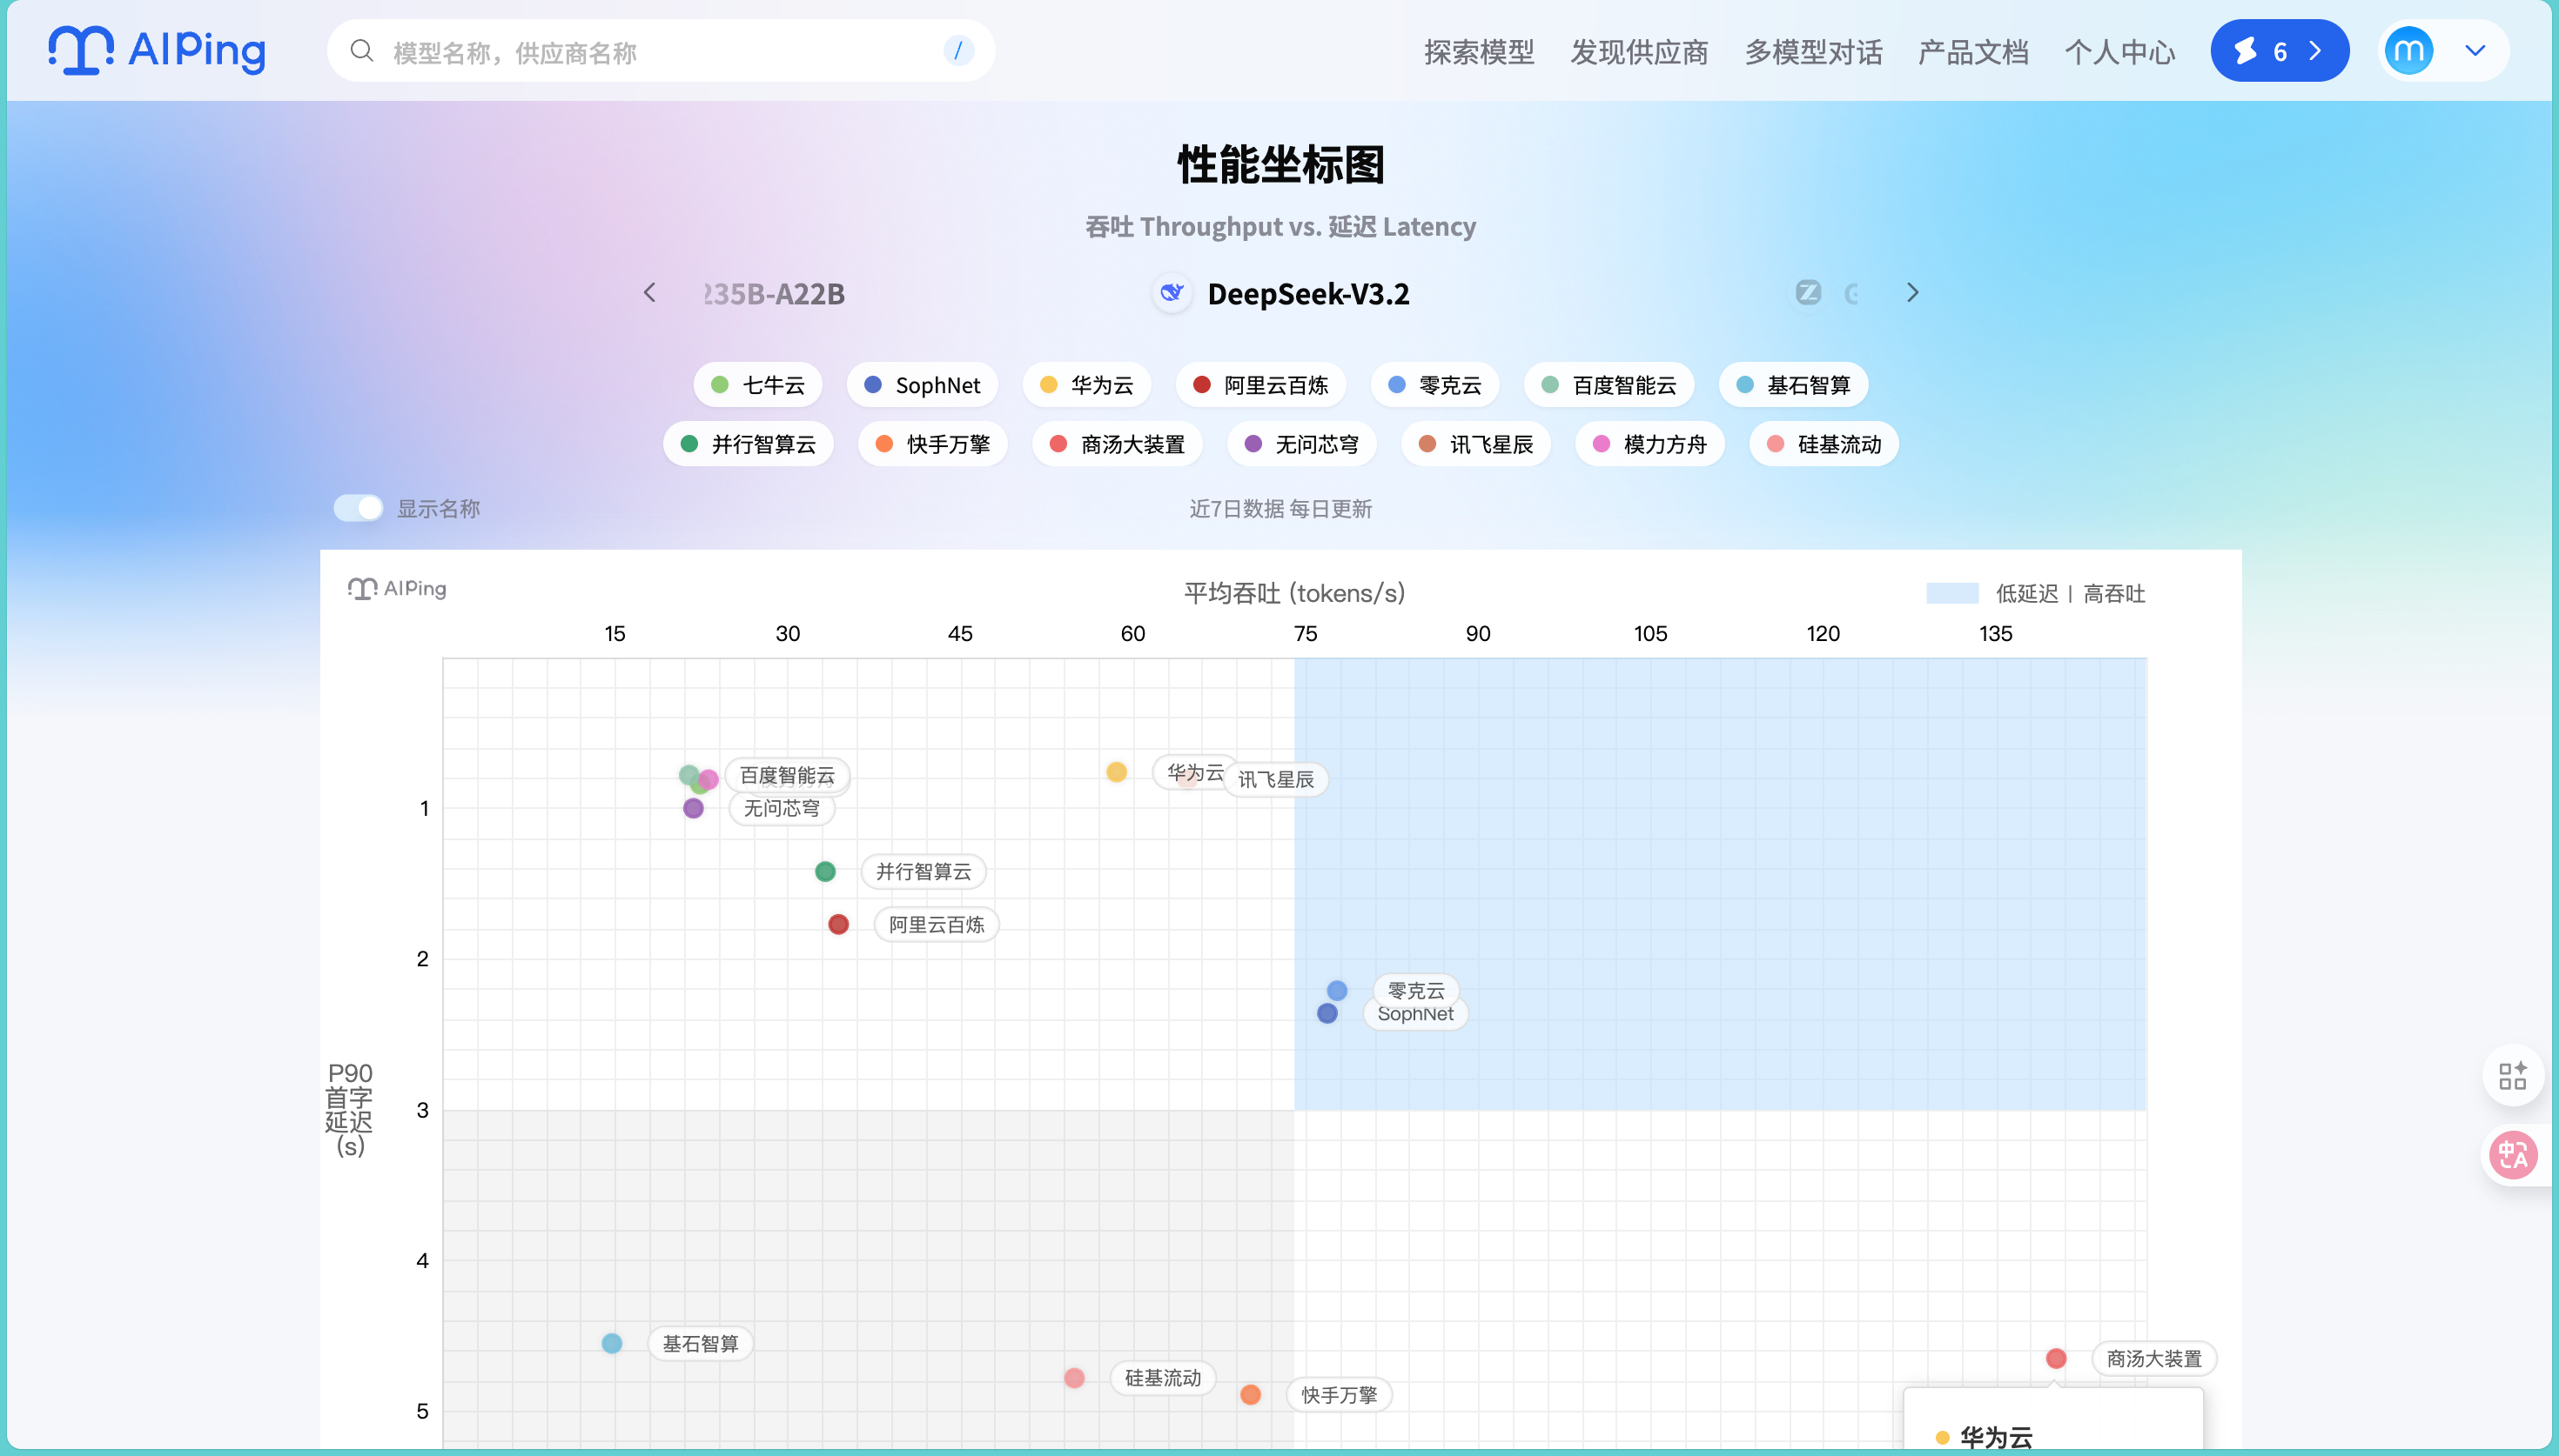The width and height of the screenshot is (2559, 1456).
Task: Open the user avatar icon
Action: [2408, 51]
